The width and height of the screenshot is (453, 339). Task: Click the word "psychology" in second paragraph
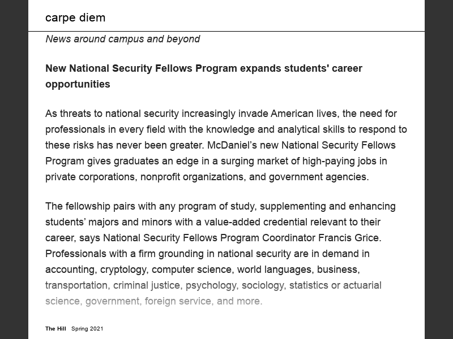pyautogui.click(x=210, y=285)
